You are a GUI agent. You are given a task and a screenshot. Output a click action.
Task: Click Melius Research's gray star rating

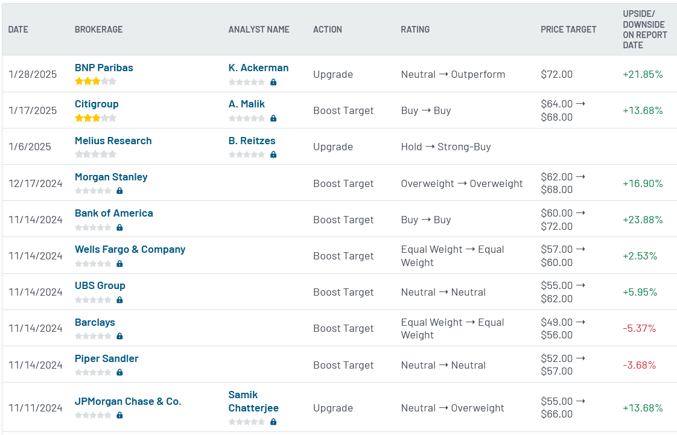point(95,154)
